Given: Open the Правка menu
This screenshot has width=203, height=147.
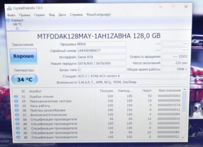Looking at the screenshot, I should point(25,15).
